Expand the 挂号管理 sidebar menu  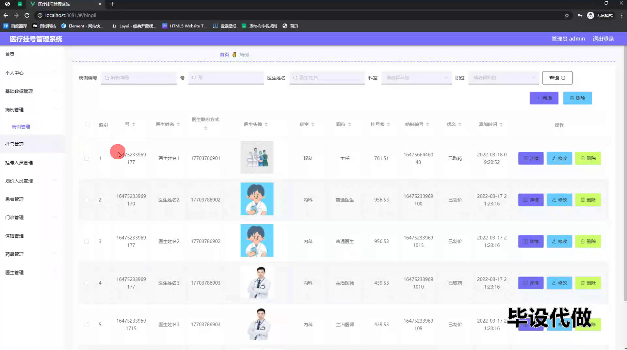32,144
